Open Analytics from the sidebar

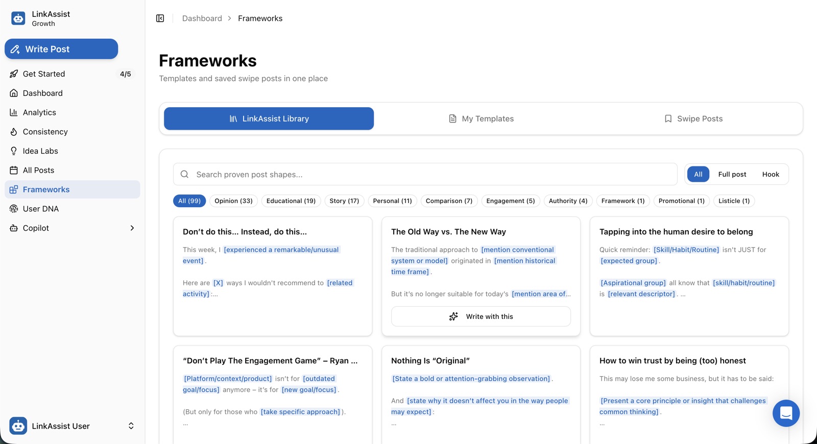[72, 112]
